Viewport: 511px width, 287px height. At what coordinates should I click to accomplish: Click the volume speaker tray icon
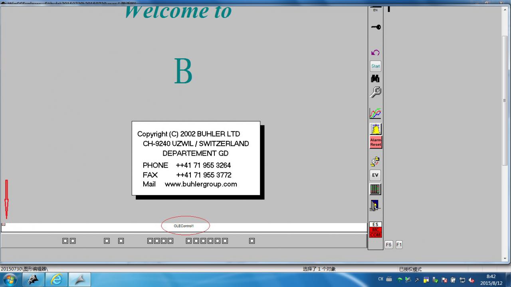471,280
